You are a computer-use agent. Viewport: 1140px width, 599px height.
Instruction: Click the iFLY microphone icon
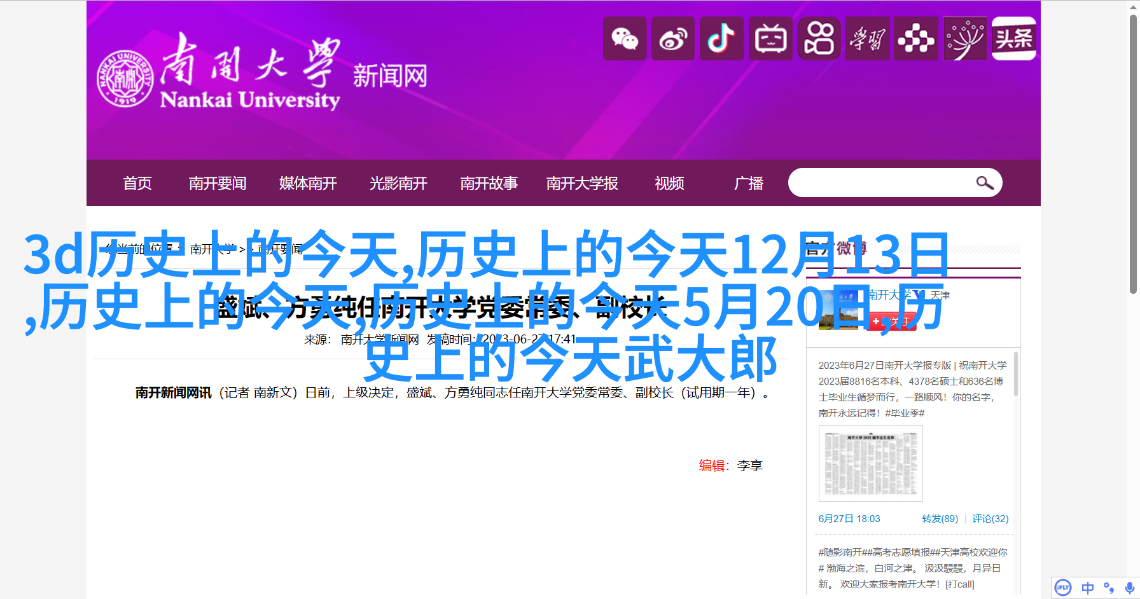(x=1130, y=588)
